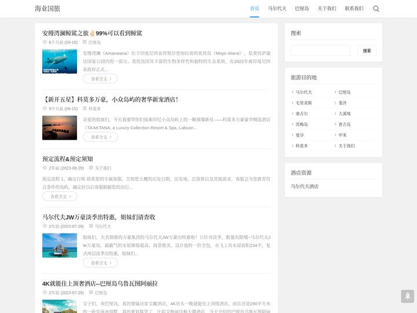The height and width of the screenshot is (313, 417).
Task: Select 苏梅岛 in the destinations list
Action: (x=302, y=124)
